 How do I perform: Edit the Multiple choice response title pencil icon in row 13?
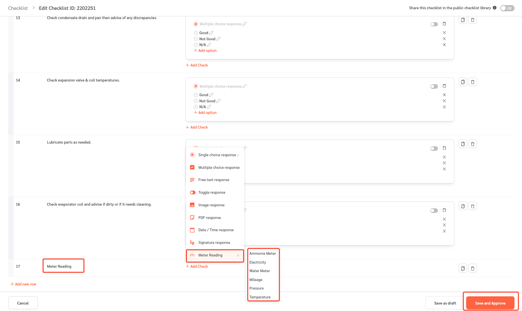pos(244,24)
